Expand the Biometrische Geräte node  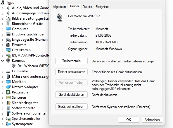click(x=2, y=24)
